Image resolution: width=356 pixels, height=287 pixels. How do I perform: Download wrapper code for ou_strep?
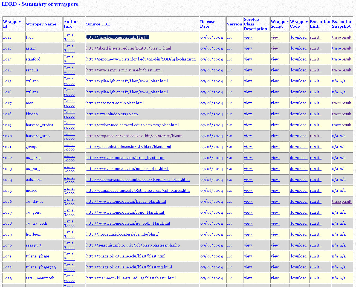pos(298,158)
